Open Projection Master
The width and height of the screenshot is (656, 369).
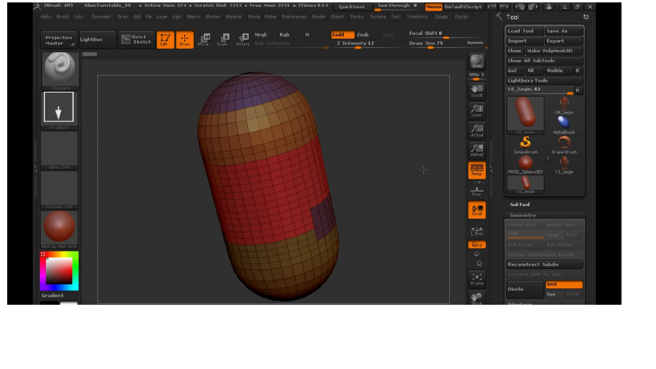(x=59, y=40)
